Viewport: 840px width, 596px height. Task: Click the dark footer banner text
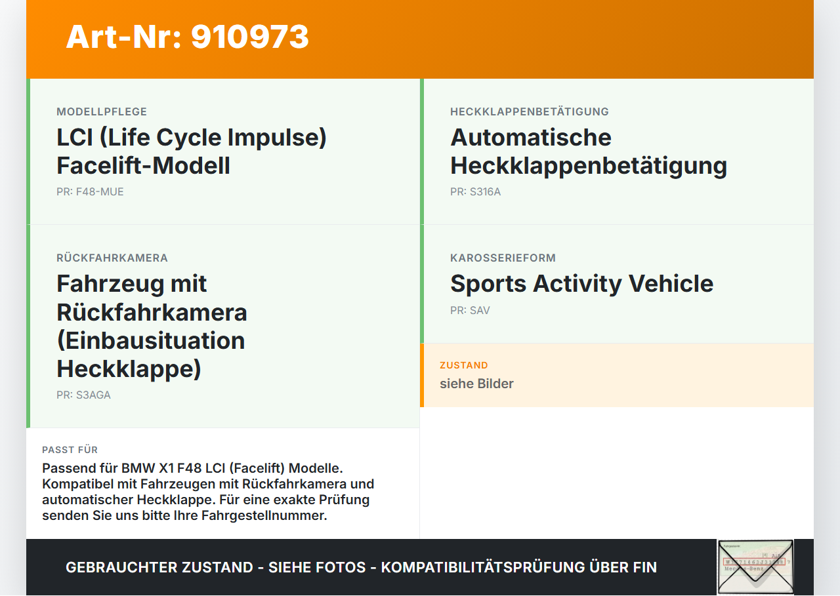point(361,567)
